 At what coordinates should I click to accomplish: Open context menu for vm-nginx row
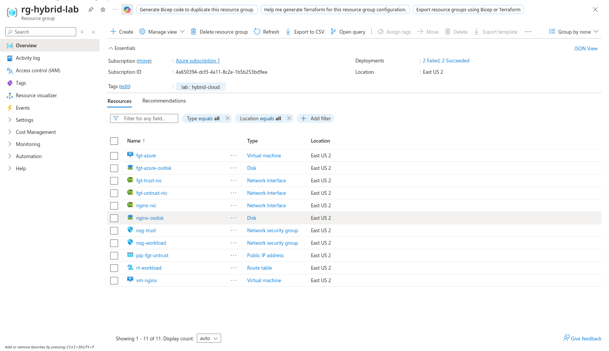[234, 280]
